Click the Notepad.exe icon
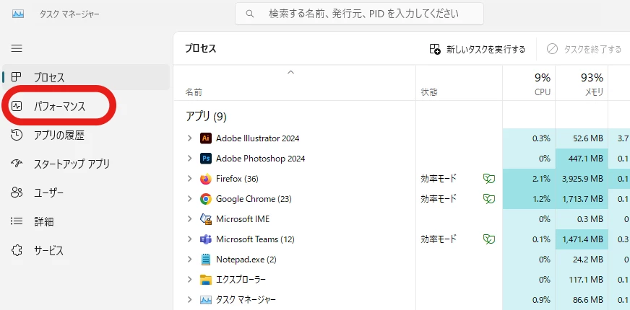The height and width of the screenshot is (310, 630). click(206, 260)
